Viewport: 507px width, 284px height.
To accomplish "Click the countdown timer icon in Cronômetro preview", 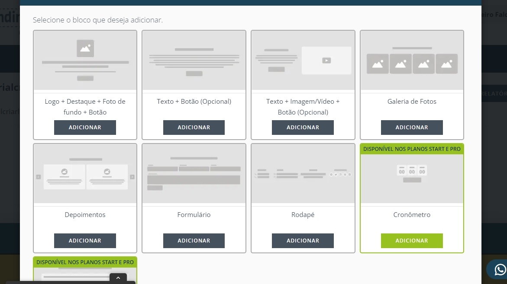I will click(411, 171).
